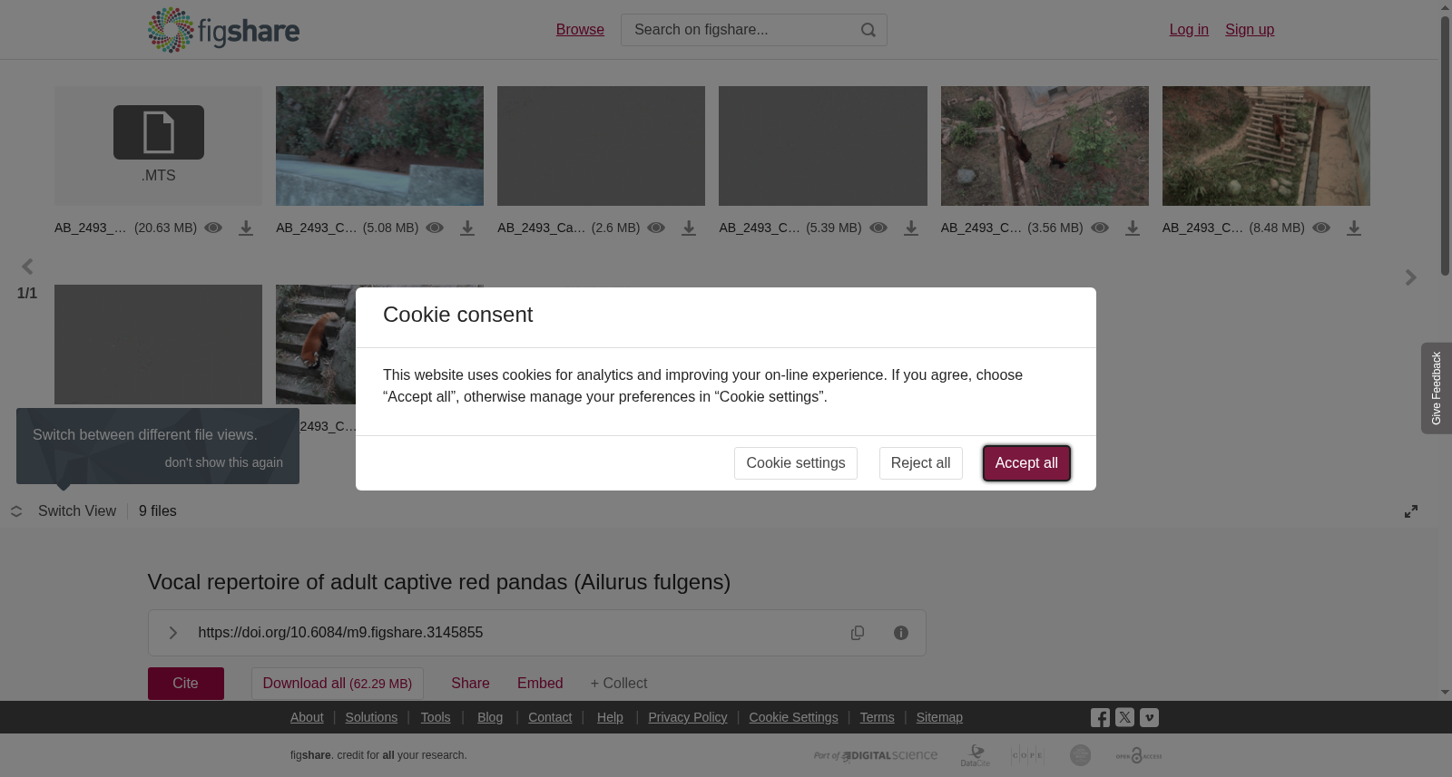The width and height of the screenshot is (1452, 777).
Task: Click the search magnifier icon
Action: click(868, 30)
